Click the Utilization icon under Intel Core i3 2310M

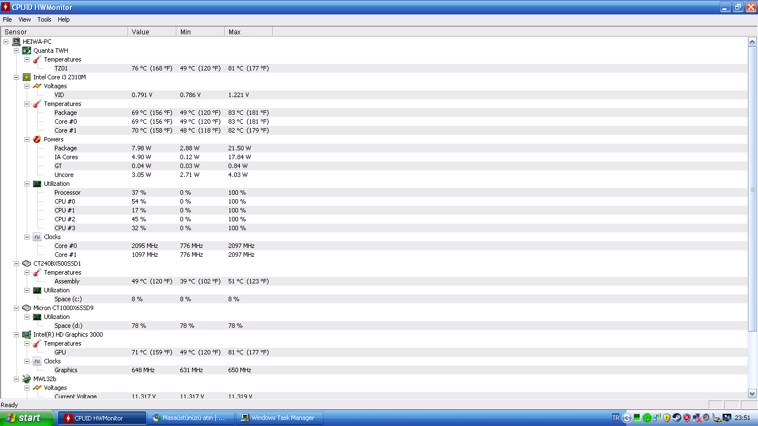coord(37,184)
